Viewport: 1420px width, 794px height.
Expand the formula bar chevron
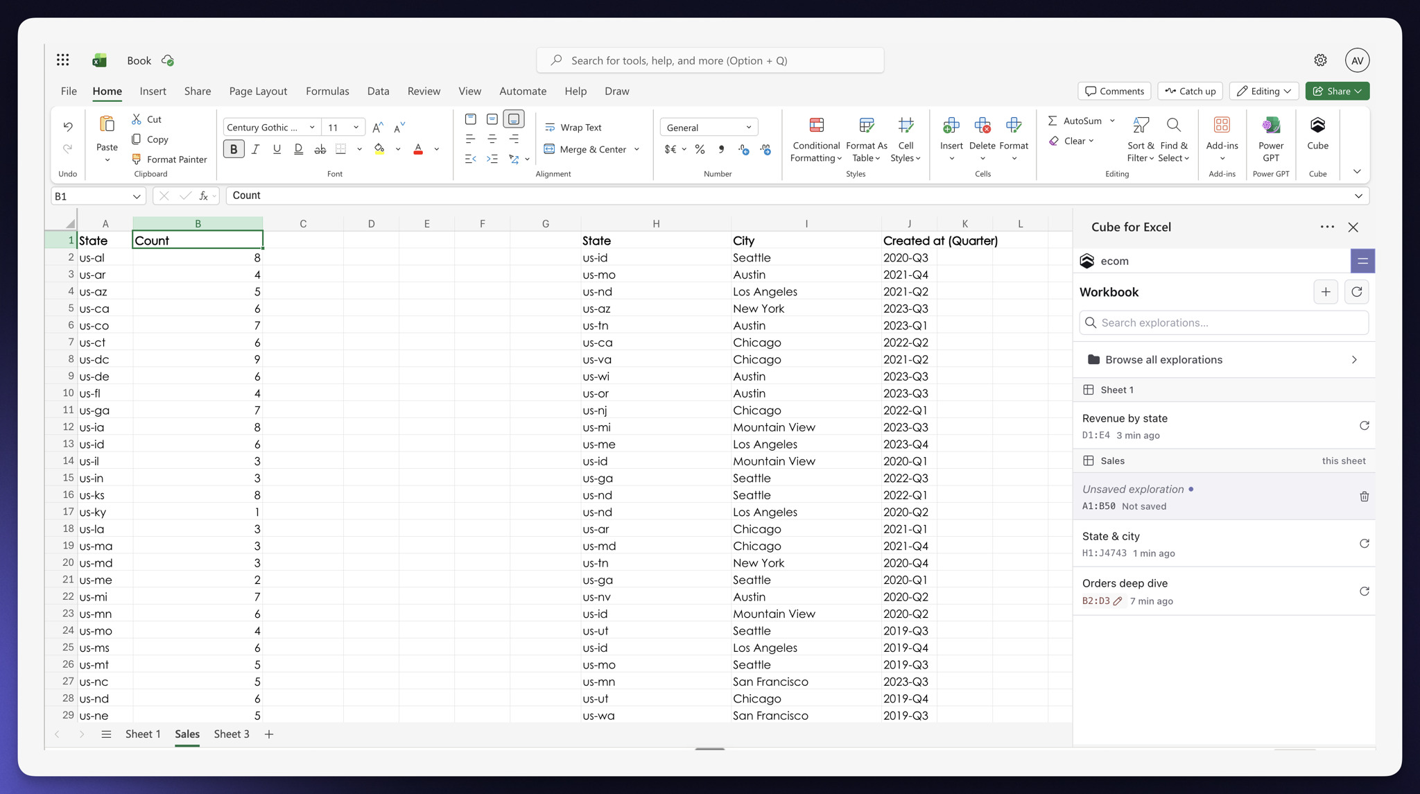coord(1358,196)
